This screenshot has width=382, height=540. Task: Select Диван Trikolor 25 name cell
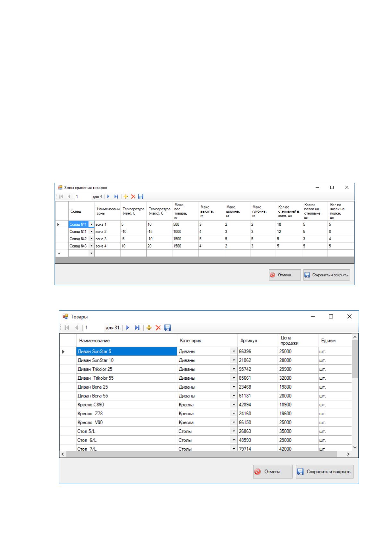[x=127, y=369]
